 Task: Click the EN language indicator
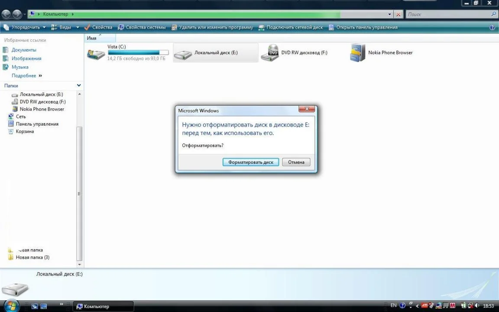(x=394, y=305)
